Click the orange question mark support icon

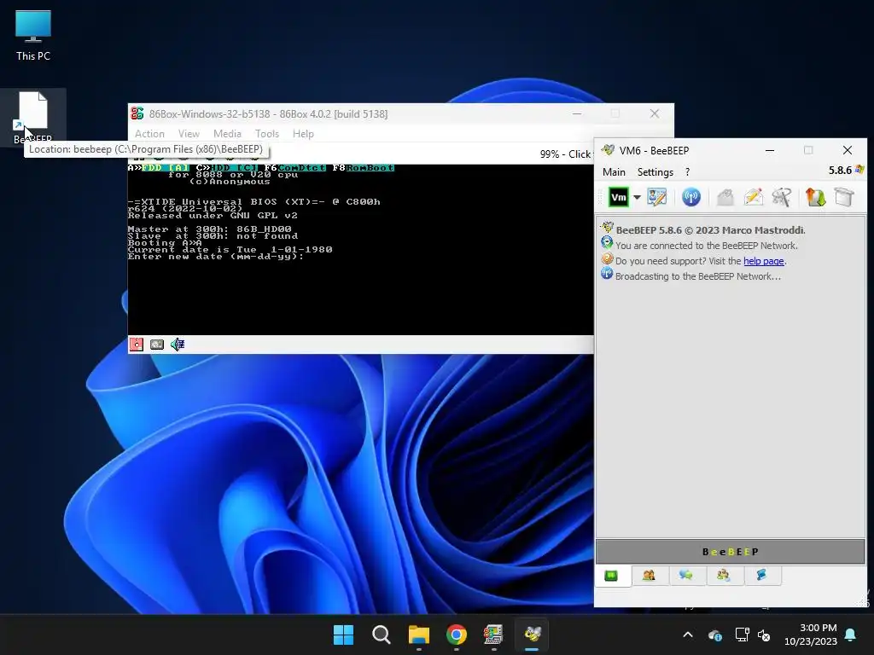coord(607,259)
